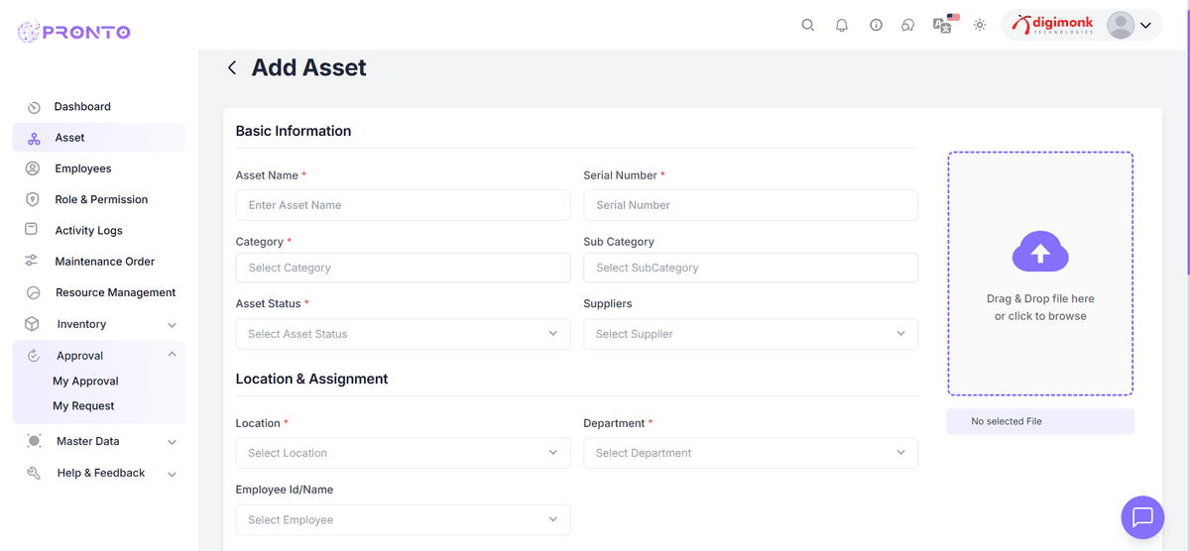1190x551 pixels.
Task: Open the headset support icon
Action: (x=907, y=25)
